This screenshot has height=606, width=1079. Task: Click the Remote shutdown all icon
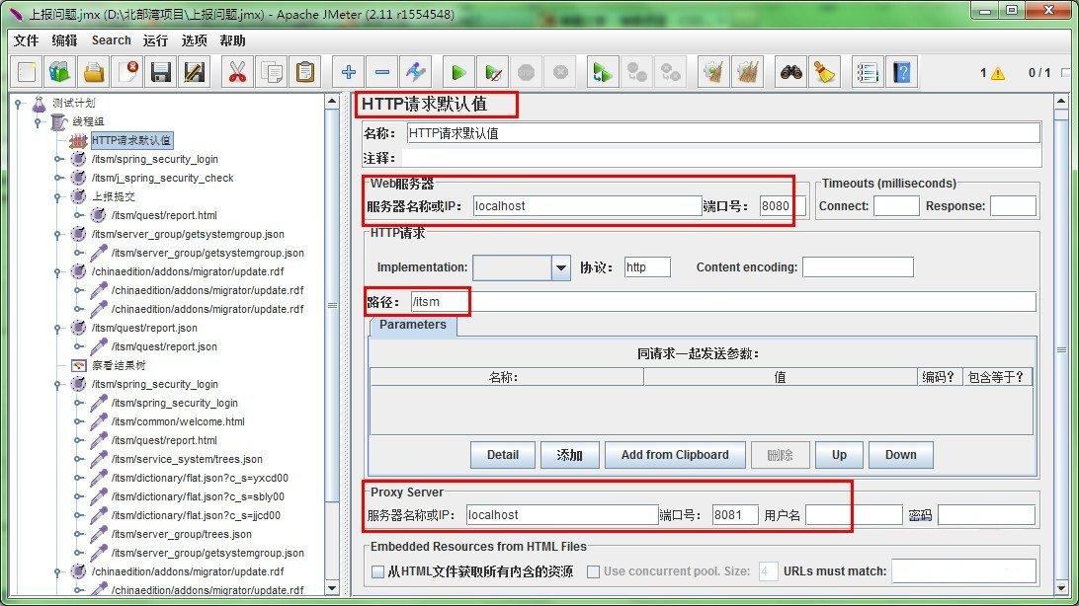point(670,71)
